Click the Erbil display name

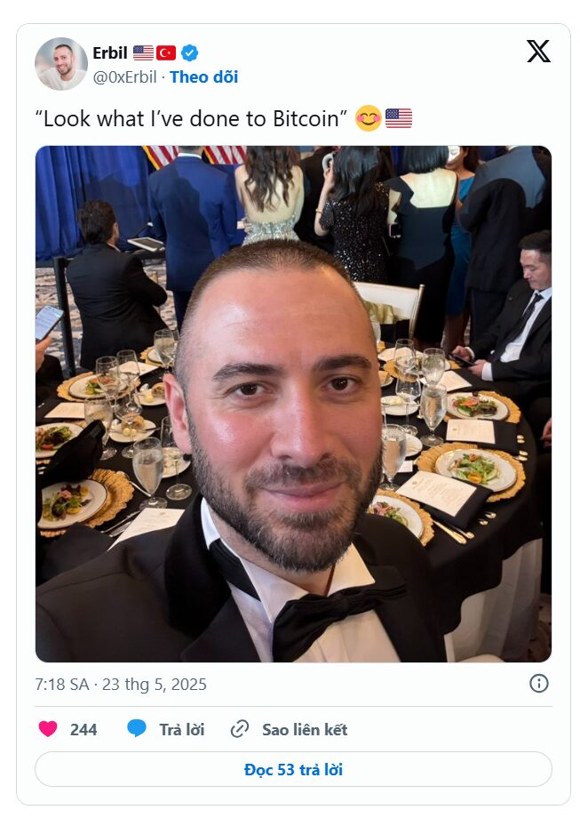click(x=110, y=52)
